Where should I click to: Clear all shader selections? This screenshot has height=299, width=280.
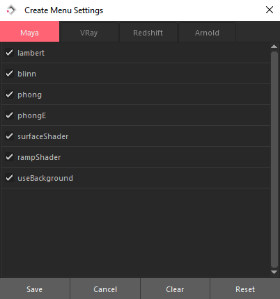point(175,289)
